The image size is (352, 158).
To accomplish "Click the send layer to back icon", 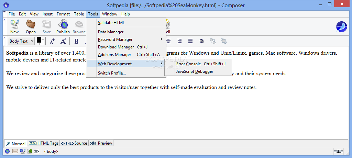I will click(212, 41).
